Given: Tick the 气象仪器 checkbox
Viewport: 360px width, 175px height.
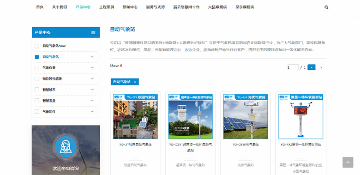Looking at the screenshot, I should click(37, 68).
